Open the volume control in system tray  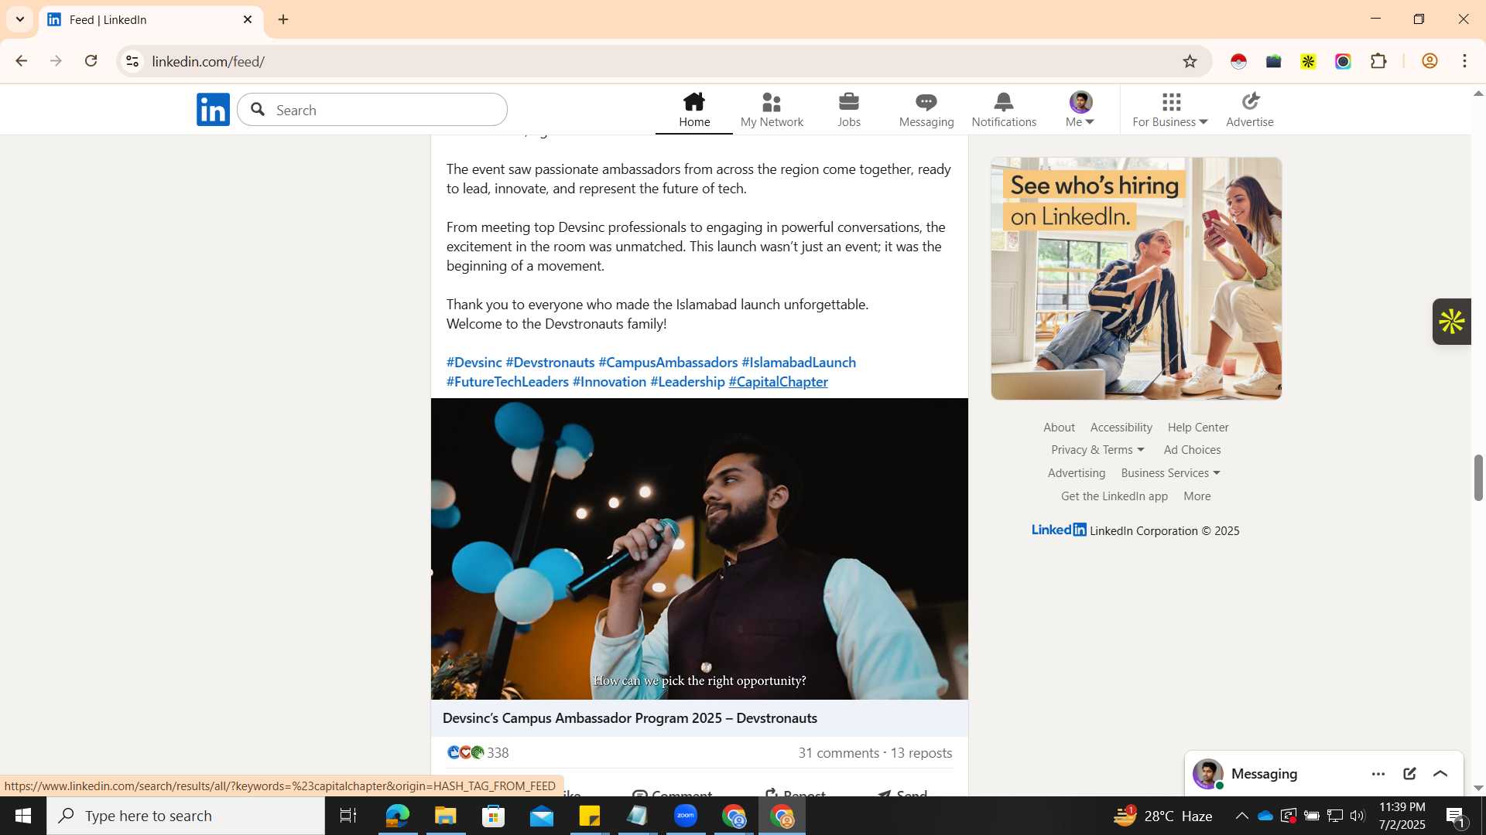pyautogui.click(x=1357, y=816)
